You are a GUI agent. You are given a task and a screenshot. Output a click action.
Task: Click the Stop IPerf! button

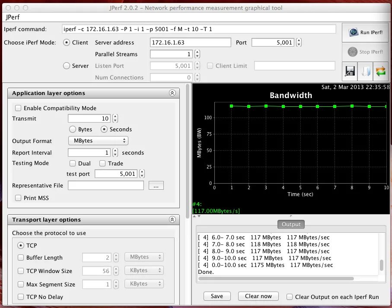pyautogui.click(x=365, y=52)
